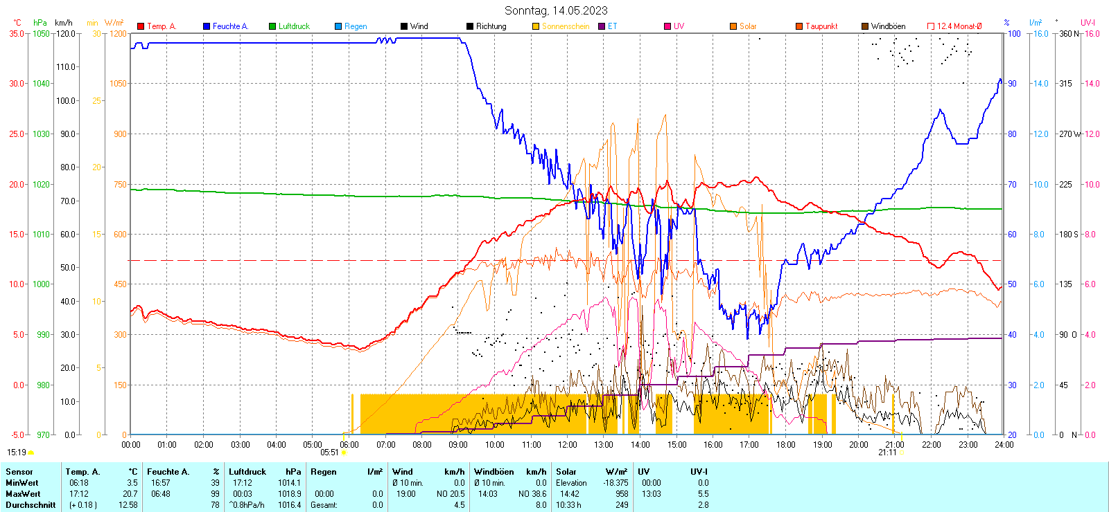
Task: Click the pink UV legend square
Action: pos(667,26)
